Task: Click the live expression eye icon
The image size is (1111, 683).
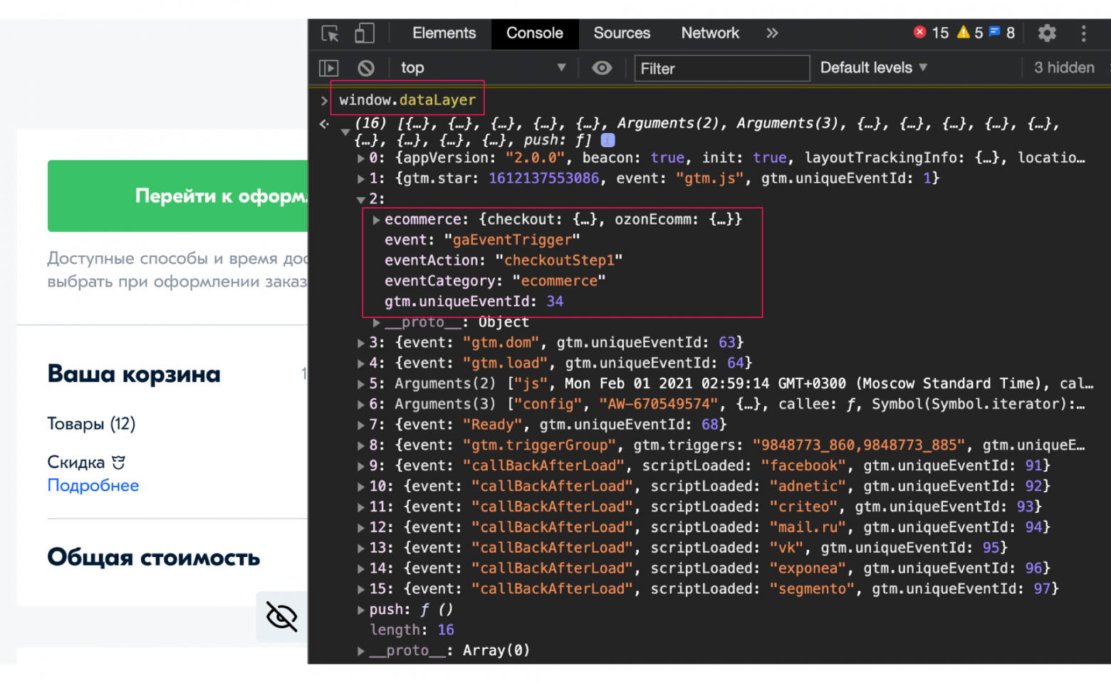Action: click(x=602, y=68)
